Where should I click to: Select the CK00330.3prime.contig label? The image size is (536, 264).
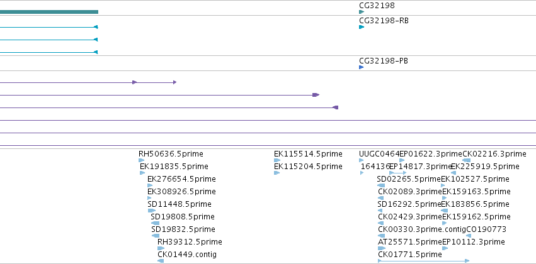coord(422,229)
